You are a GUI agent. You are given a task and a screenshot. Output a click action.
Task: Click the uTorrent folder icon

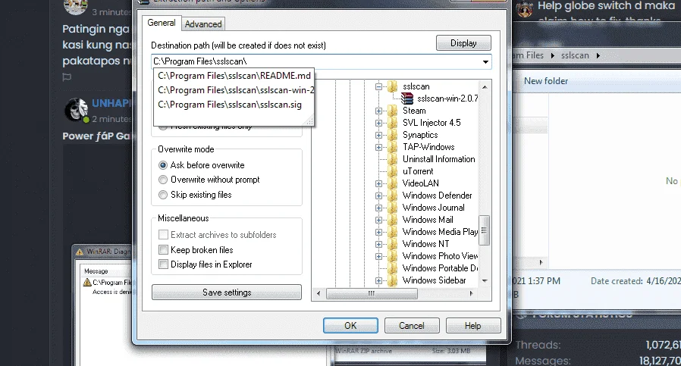(392, 171)
